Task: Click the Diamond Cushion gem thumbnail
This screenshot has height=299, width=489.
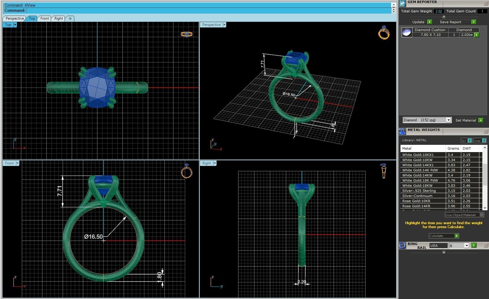Action: point(407,32)
